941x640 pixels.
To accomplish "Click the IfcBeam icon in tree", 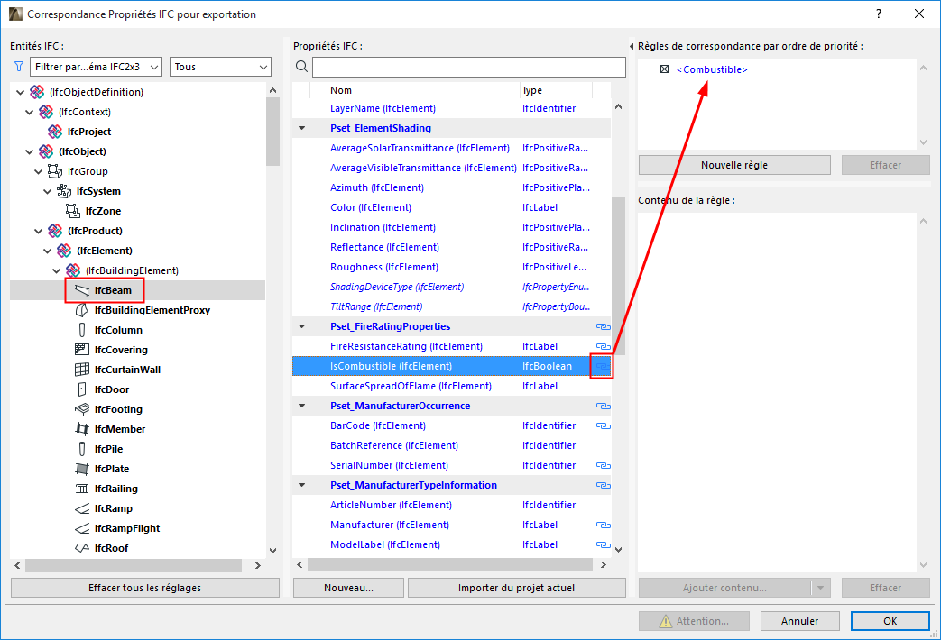I will coord(81,290).
